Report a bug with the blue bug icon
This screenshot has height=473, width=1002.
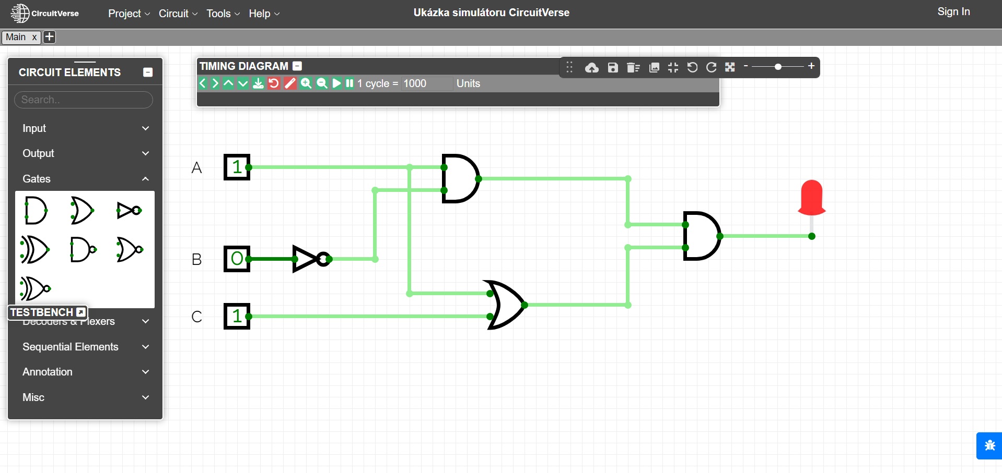click(989, 445)
